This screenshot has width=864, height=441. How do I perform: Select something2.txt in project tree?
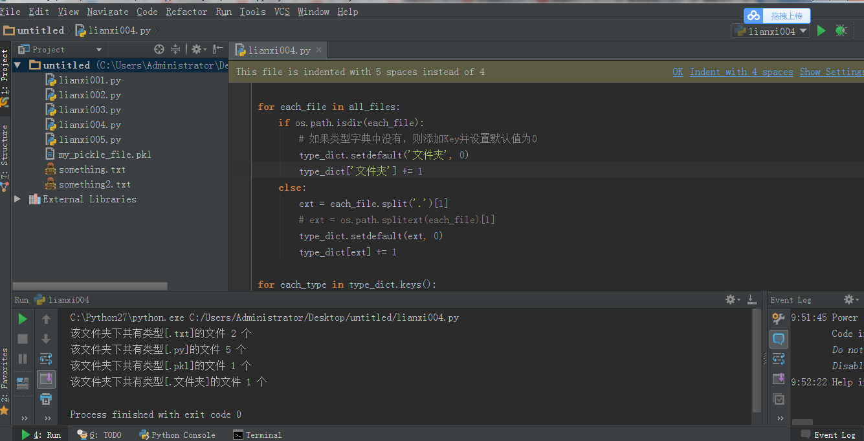pos(88,184)
